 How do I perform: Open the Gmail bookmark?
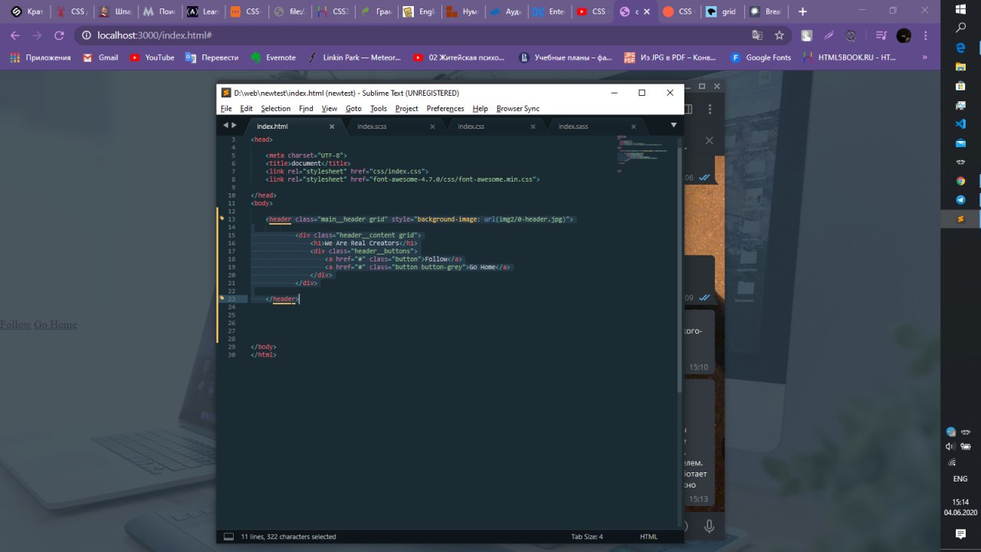tap(100, 58)
